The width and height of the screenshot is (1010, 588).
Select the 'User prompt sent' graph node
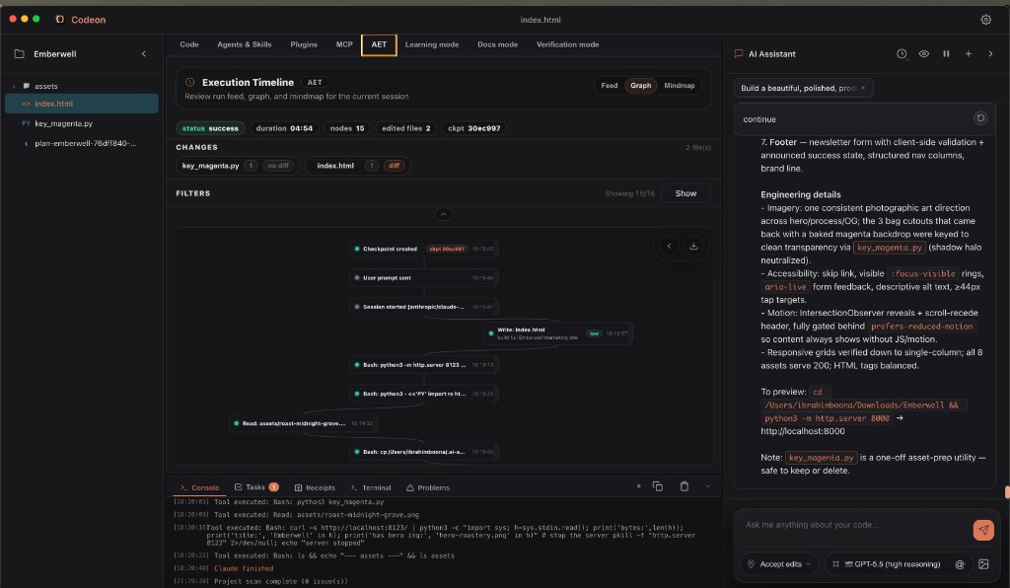pyautogui.click(x=424, y=277)
